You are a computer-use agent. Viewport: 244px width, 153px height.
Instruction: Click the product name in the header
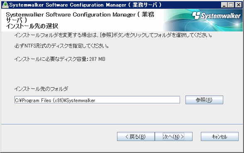[x=80, y=17]
